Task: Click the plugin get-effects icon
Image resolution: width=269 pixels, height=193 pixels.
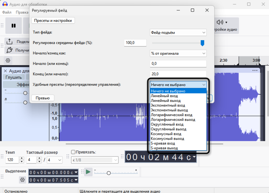Action: 9,50
